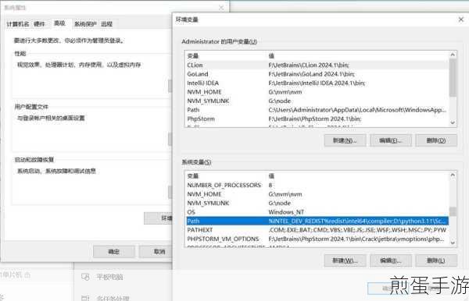This screenshot has width=469, height=301.
Task: Click PATHEXT value .COM;.EXE;.BAT list
Action: tap(357, 230)
